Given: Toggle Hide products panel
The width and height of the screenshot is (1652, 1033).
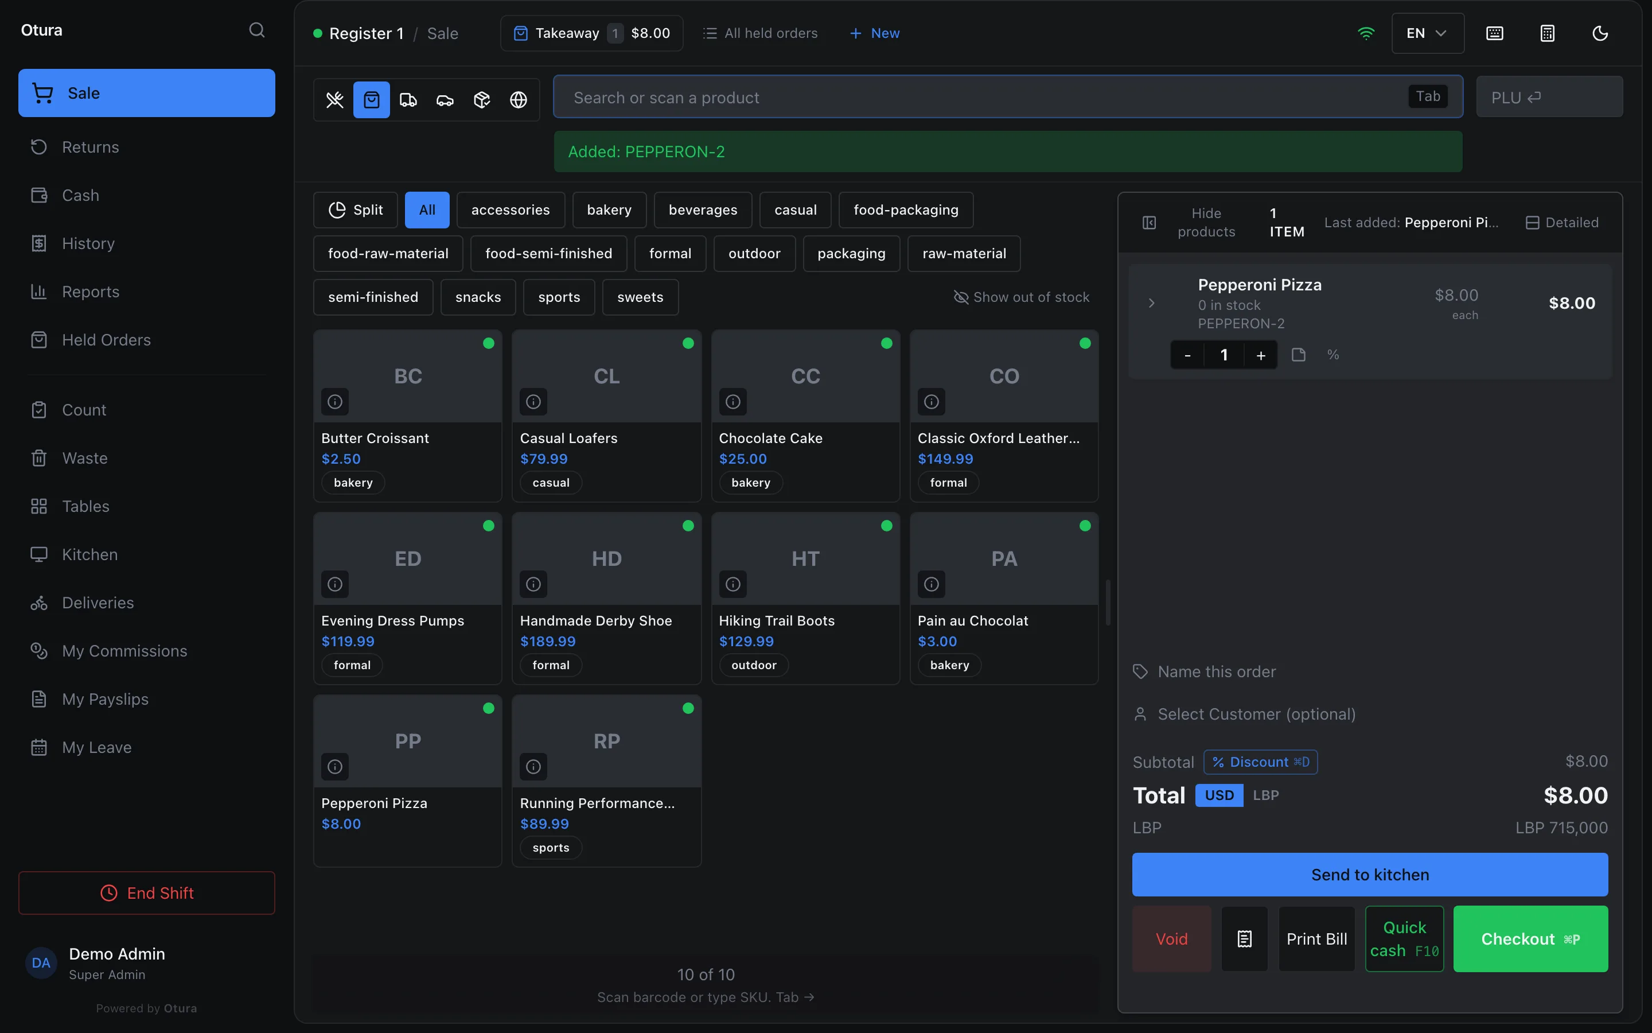Looking at the screenshot, I should click(x=1189, y=223).
